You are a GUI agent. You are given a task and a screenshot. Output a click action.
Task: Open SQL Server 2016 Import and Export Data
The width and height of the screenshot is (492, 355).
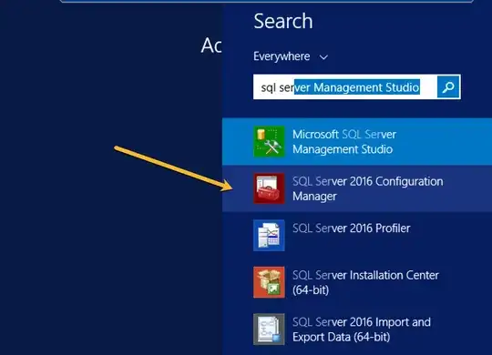357,330
